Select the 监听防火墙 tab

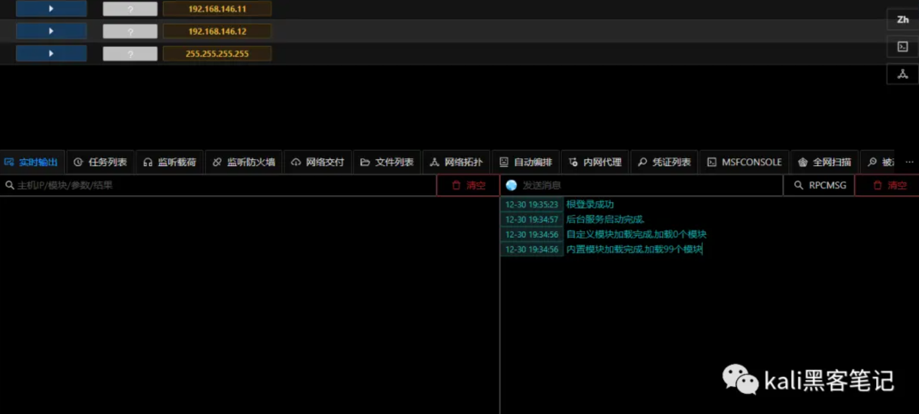click(x=244, y=162)
